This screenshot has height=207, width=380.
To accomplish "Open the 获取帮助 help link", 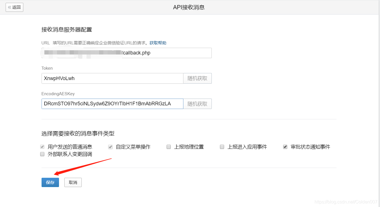I will click(158, 43).
